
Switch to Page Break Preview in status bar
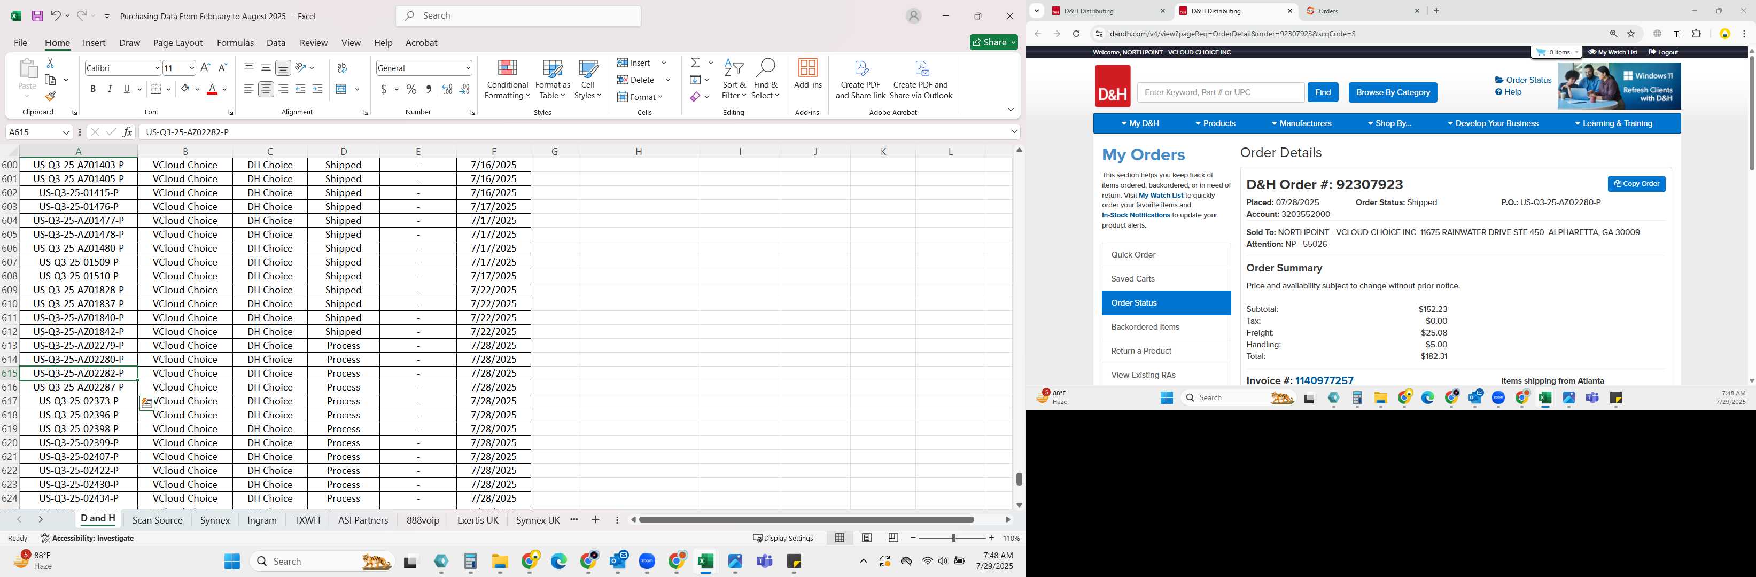[893, 538]
